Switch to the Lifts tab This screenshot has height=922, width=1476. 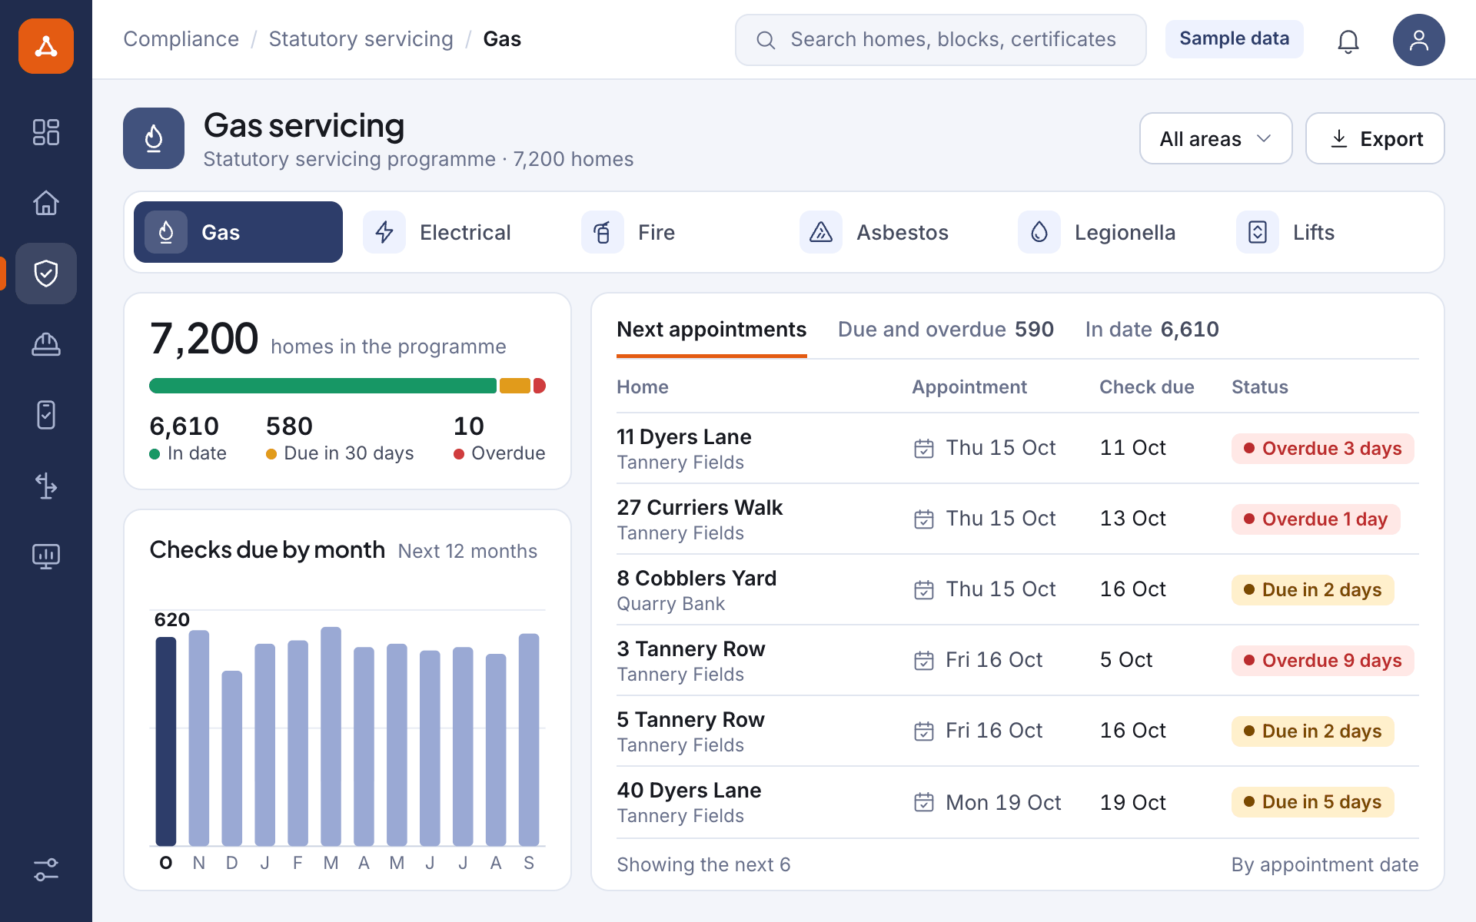click(1330, 232)
